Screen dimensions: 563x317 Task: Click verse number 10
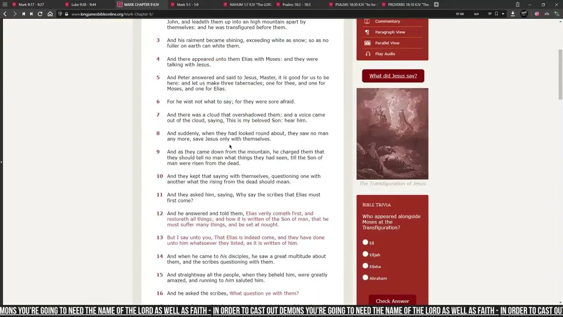point(160,176)
